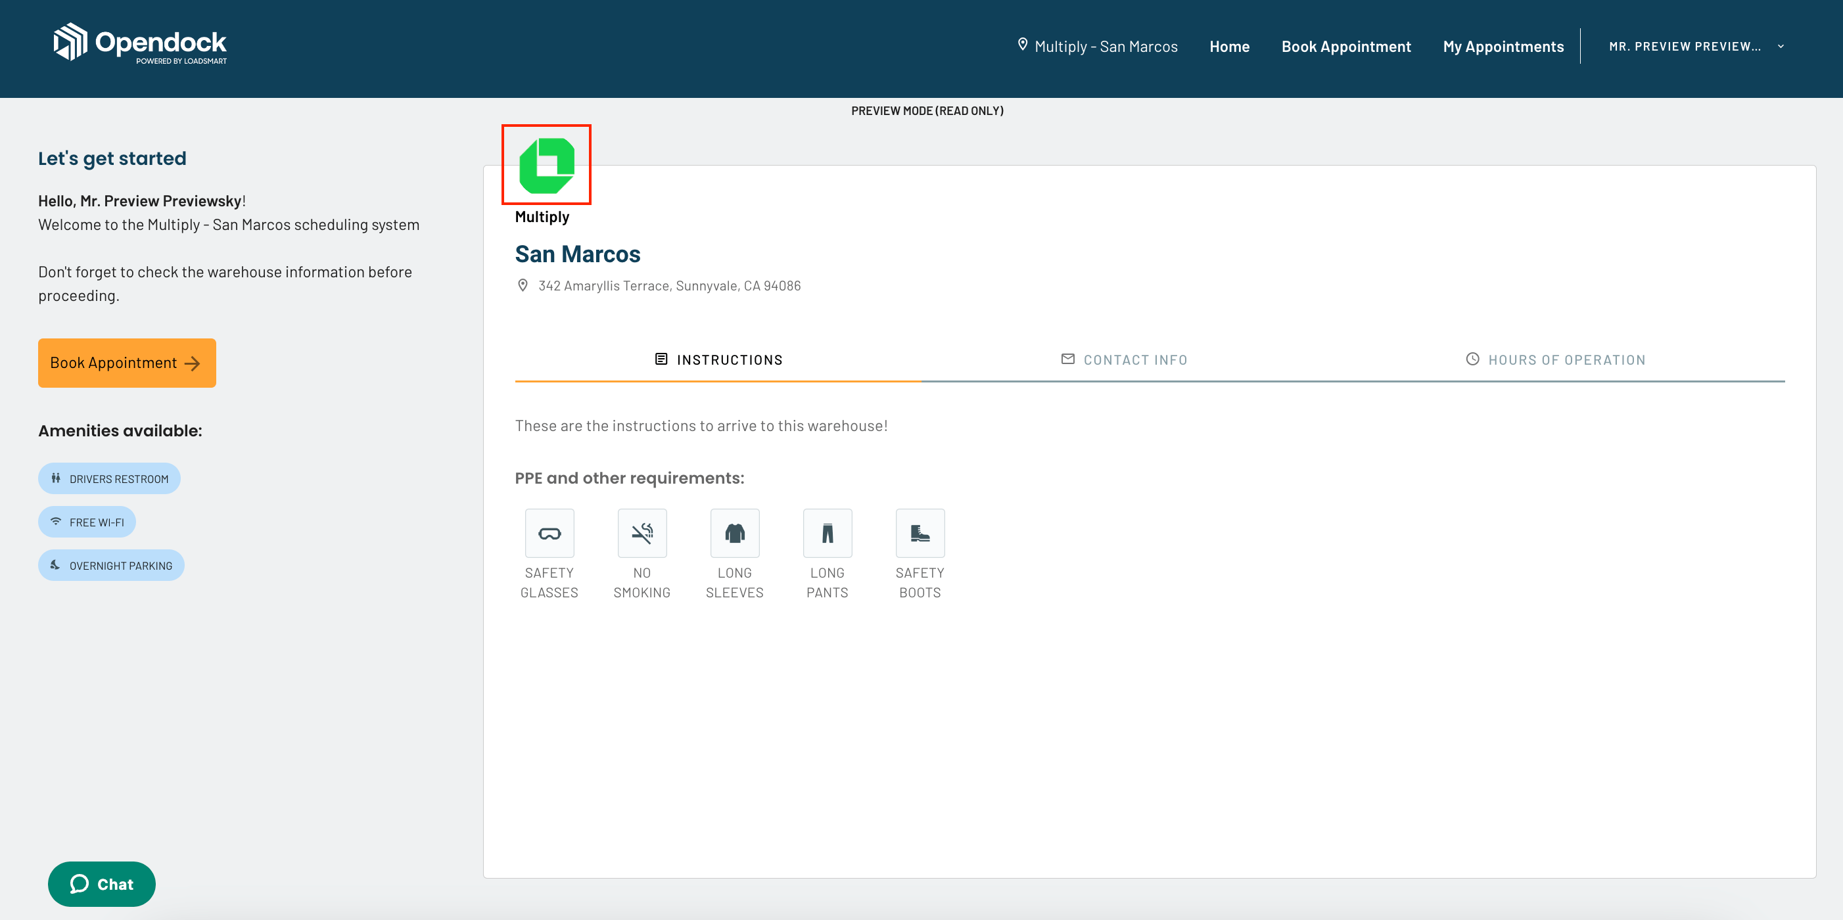Screen dimensions: 1843x920
Task: Click the Free Wi-Fi amenity icon
Action: click(x=55, y=522)
